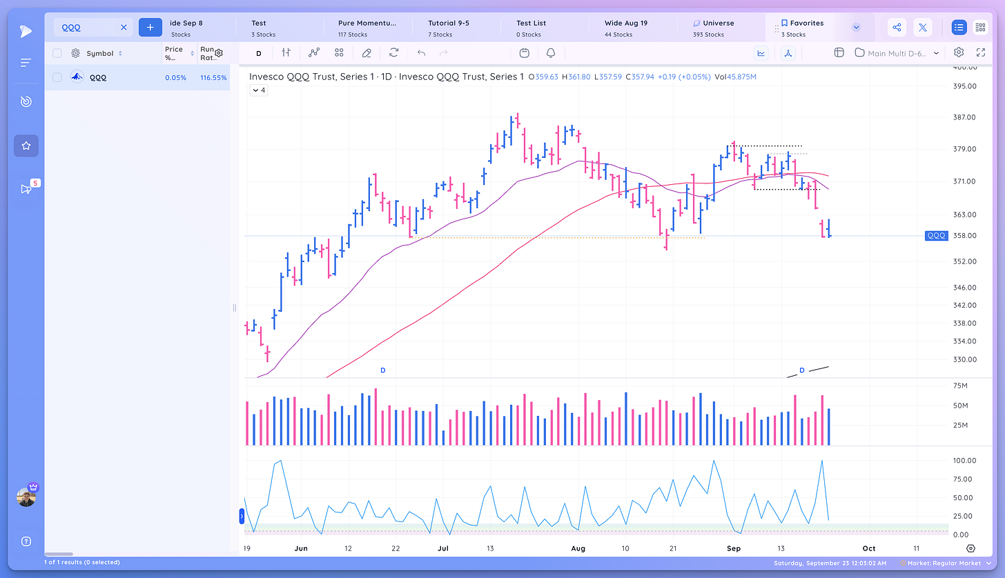Screen dimensions: 1005x578
Task: Clear the QQQ search with X
Action: 124,28
